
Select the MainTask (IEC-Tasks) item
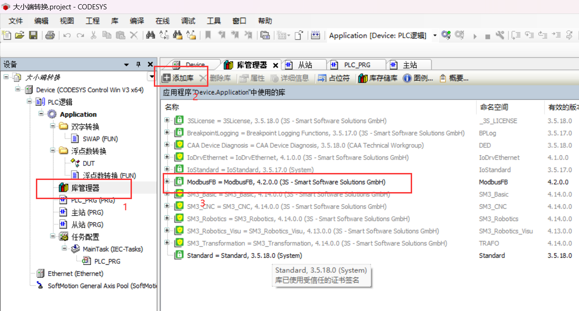(113, 249)
